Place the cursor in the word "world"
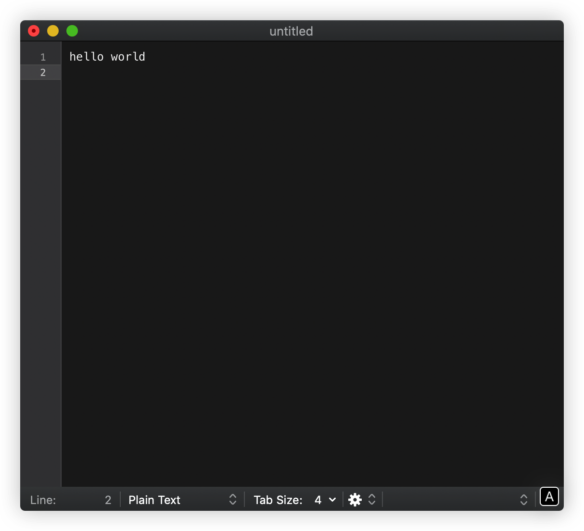The width and height of the screenshot is (584, 531). click(127, 57)
